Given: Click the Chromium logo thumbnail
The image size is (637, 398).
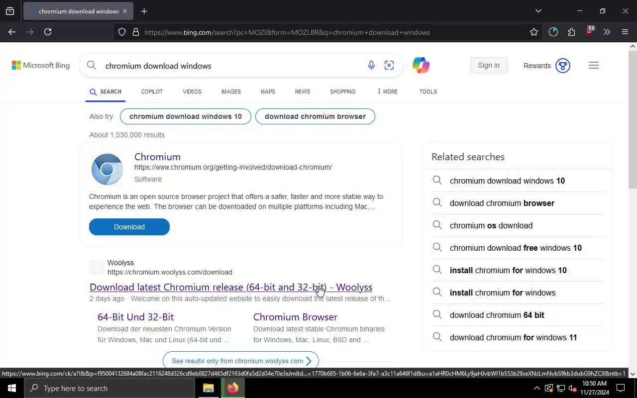Looking at the screenshot, I should 107,169.
